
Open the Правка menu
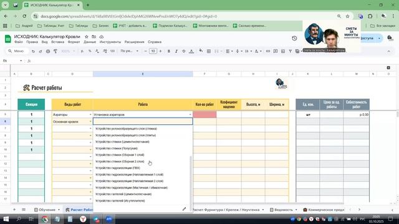[32, 42]
